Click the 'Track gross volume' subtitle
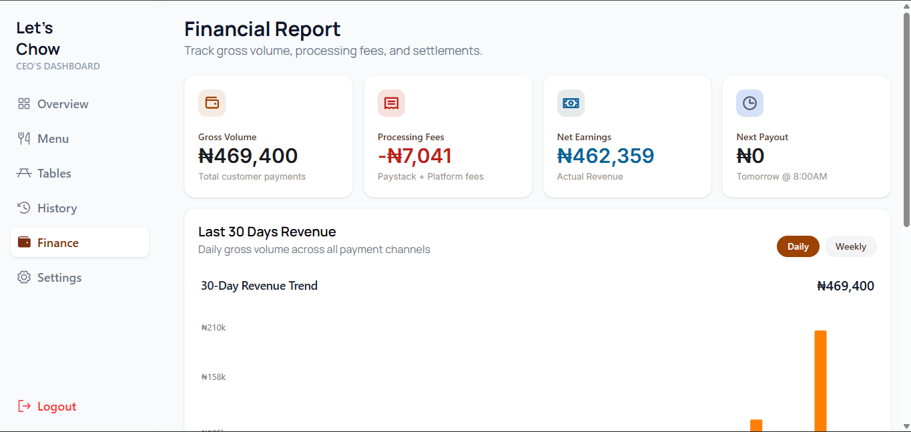Image resolution: width=911 pixels, height=432 pixels. tap(333, 51)
